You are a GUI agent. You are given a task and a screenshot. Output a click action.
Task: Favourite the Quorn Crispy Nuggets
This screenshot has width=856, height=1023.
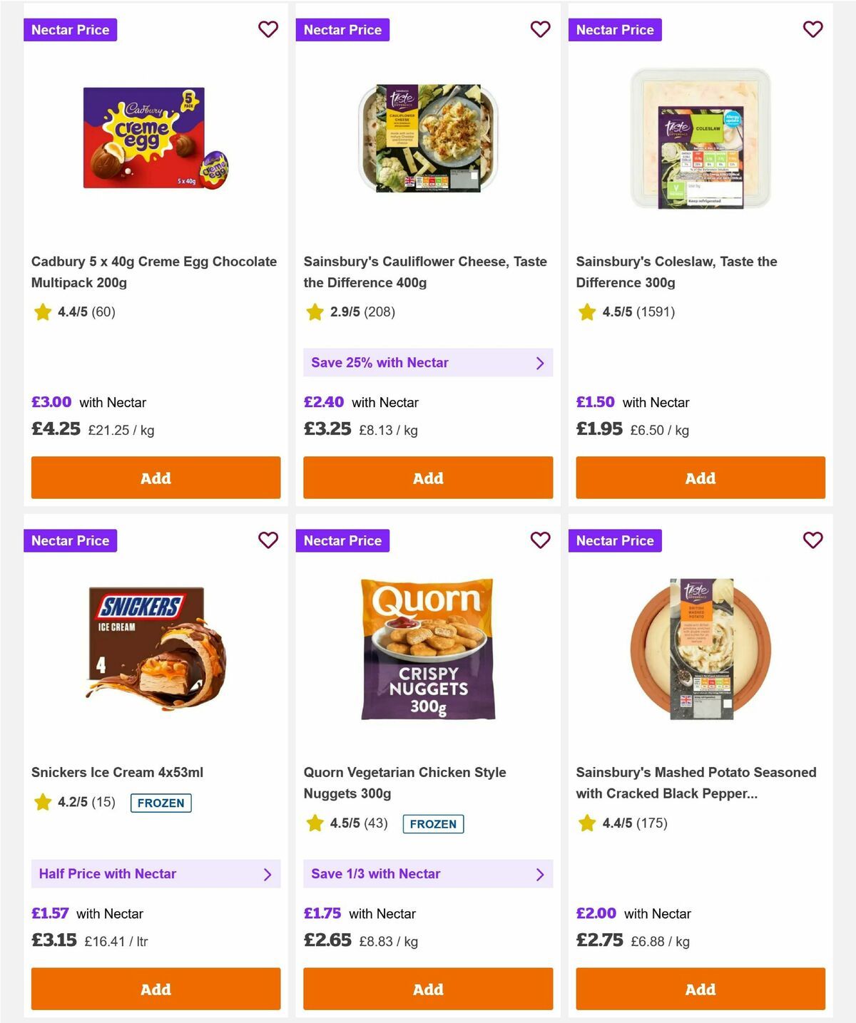540,540
